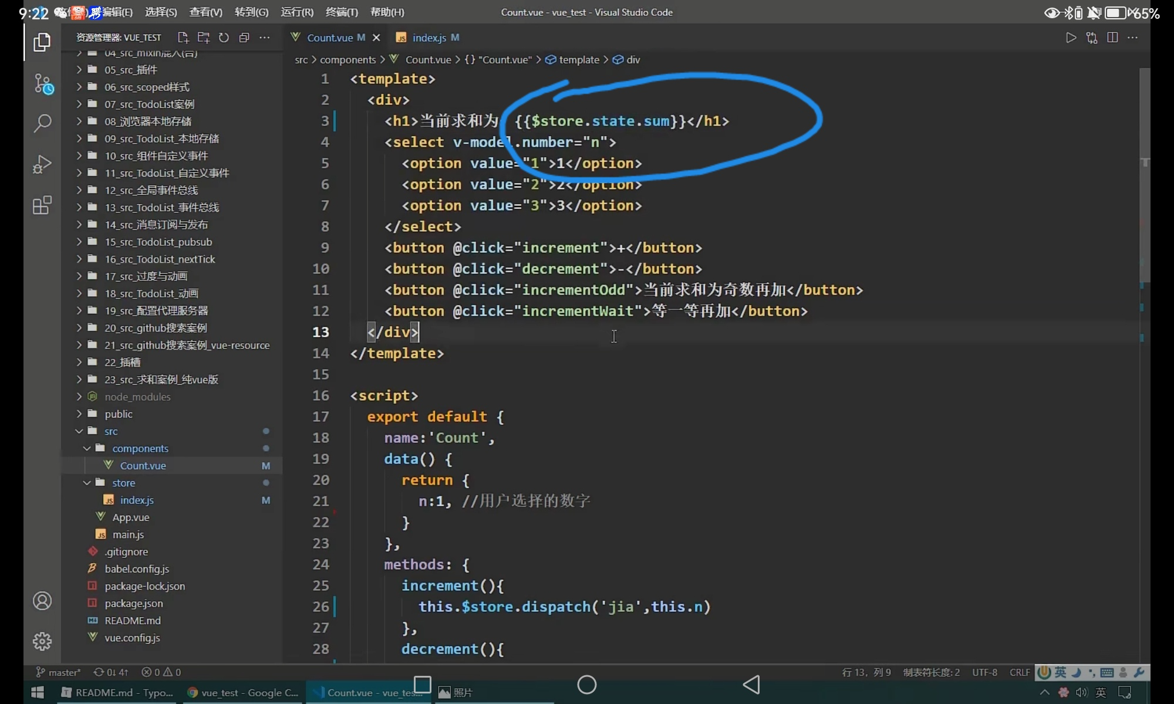Open the Extensions view

(42, 205)
